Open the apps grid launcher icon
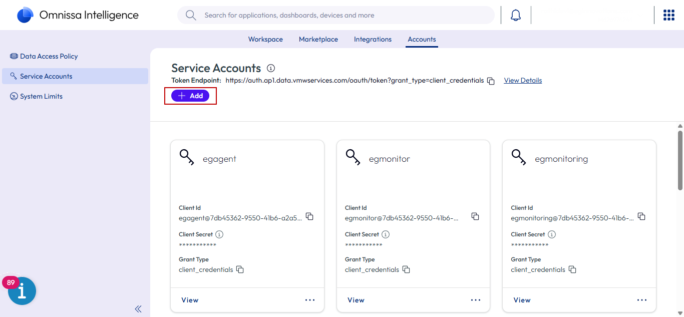This screenshot has height=317, width=684. (x=668, y=15)
